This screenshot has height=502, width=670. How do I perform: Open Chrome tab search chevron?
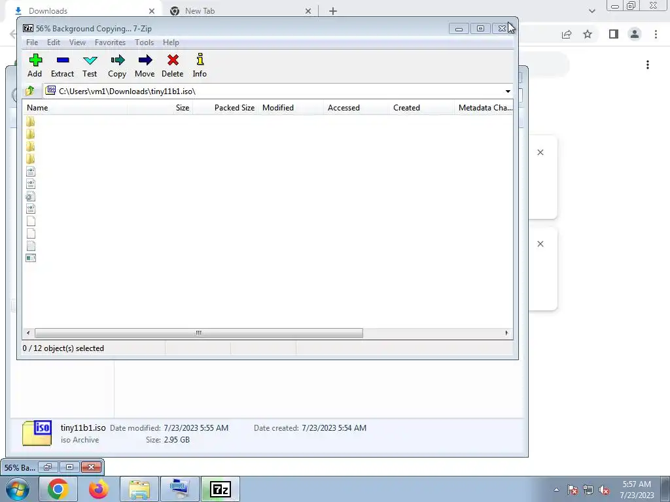coord(591,11)
